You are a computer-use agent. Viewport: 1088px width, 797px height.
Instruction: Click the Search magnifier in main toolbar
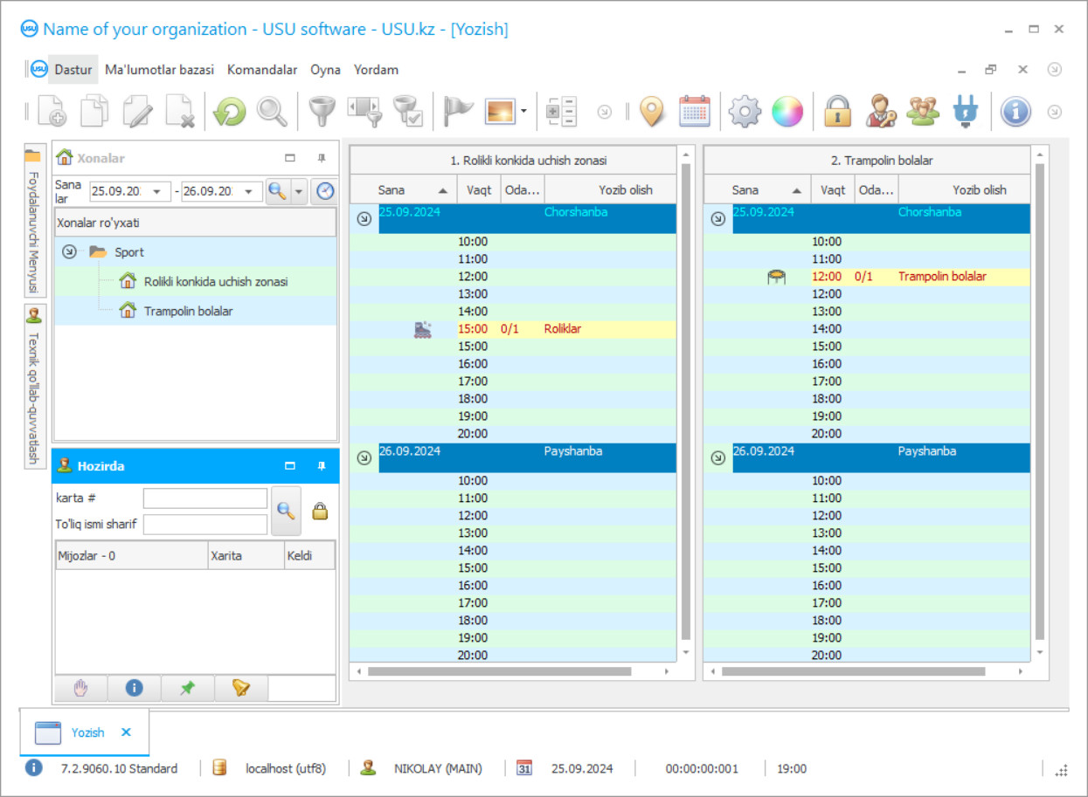pos(272,112)
